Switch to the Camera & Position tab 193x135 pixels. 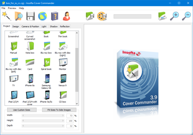30,26
